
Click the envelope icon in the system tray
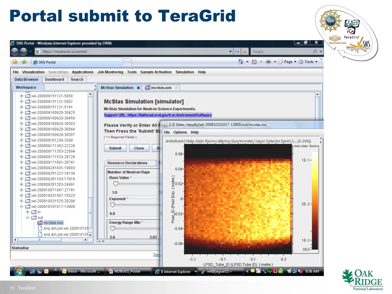point(253,271)
